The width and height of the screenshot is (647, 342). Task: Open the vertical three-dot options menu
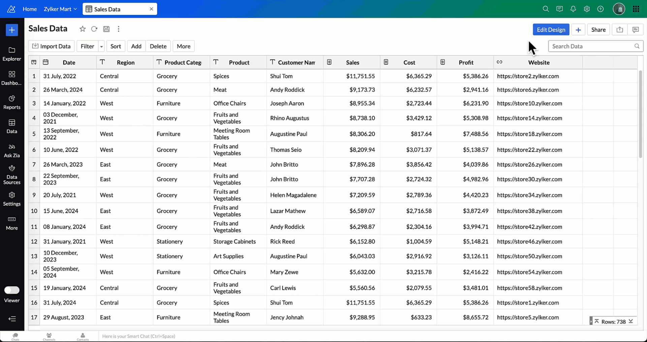pos(118,29)
